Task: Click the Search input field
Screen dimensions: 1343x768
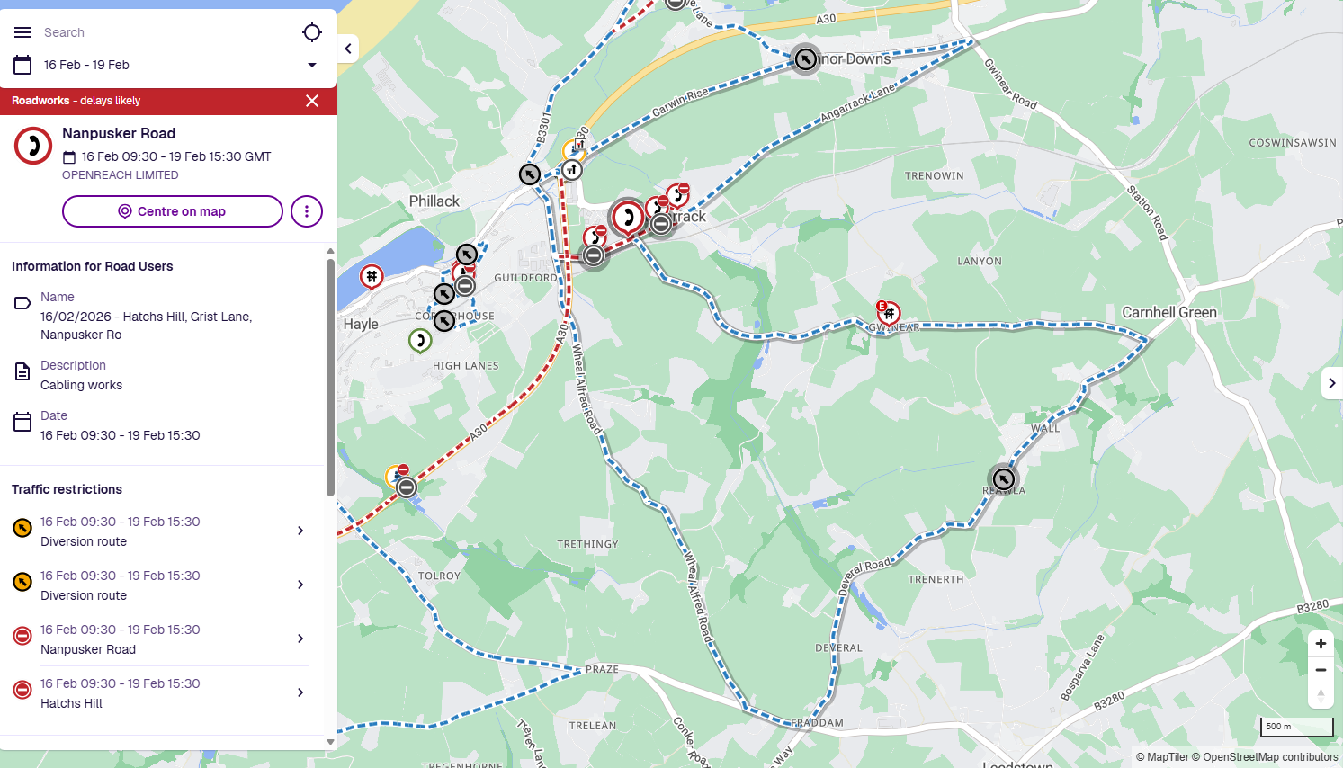Action: click(x=166, y=32)
